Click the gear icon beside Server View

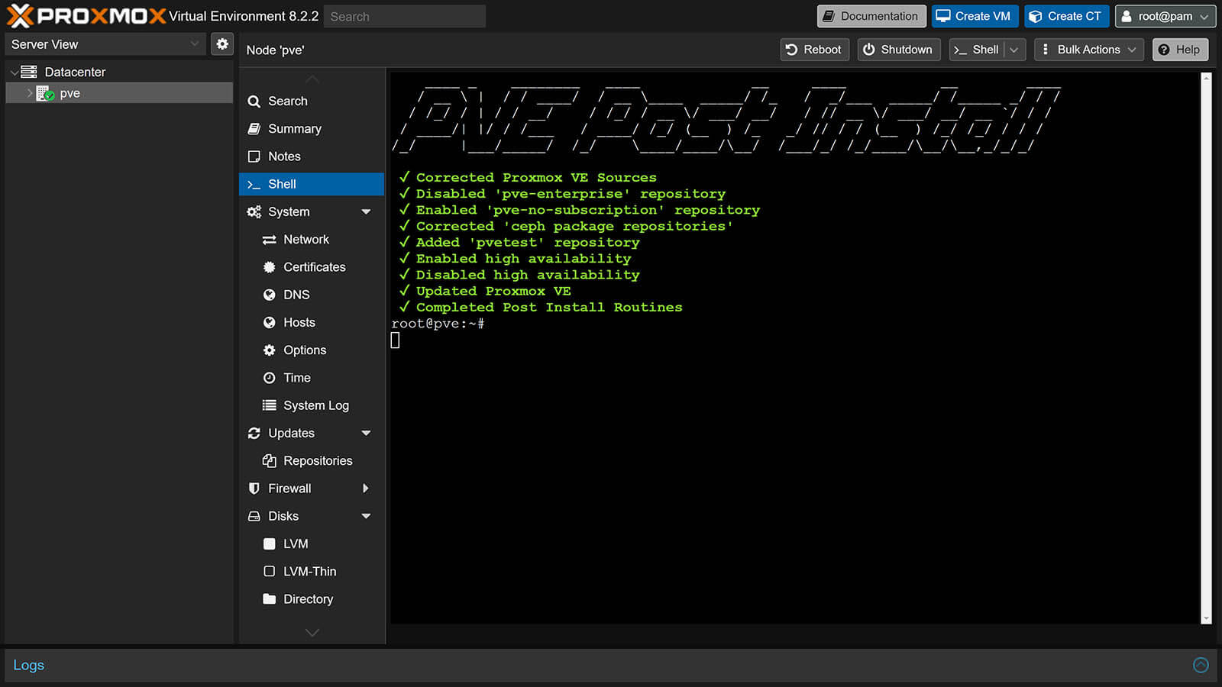coord(222,44)
